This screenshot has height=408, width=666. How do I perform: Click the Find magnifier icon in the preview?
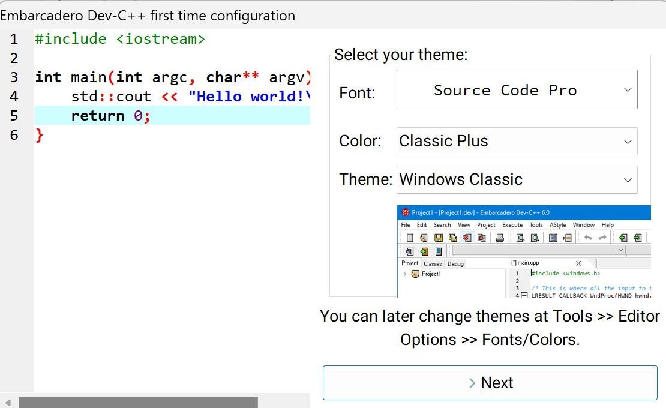pyautogui.click(x=520, y=237)
